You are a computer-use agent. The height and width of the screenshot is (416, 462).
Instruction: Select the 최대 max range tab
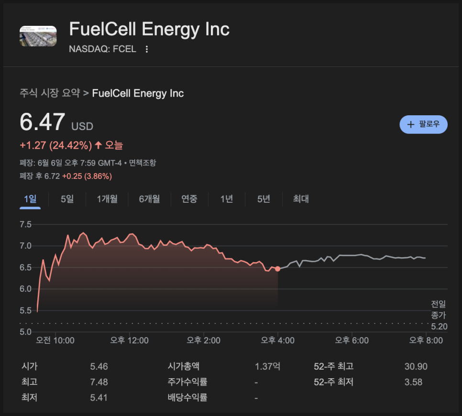tap(301, 199)
